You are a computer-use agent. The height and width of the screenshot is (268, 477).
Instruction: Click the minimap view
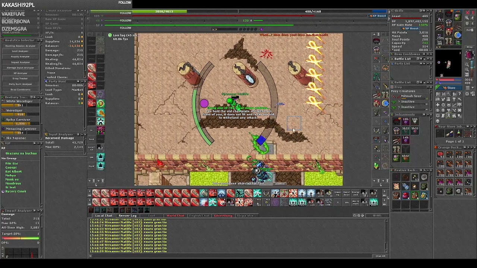point(448,64)
